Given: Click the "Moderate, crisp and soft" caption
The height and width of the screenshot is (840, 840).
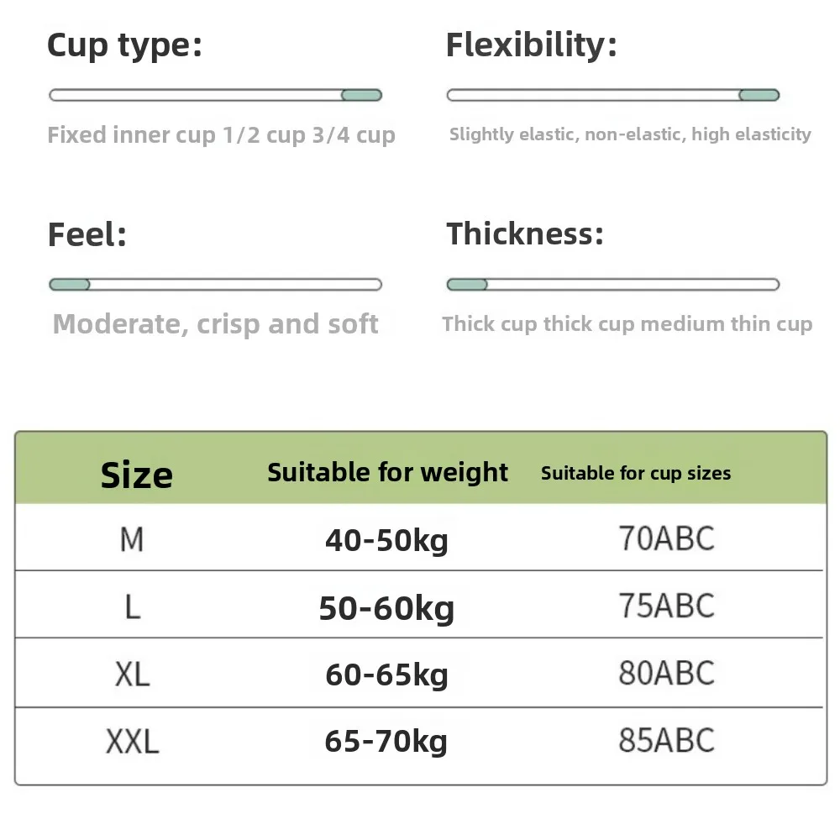Looking at the screenshot, I should pos(215,324).
